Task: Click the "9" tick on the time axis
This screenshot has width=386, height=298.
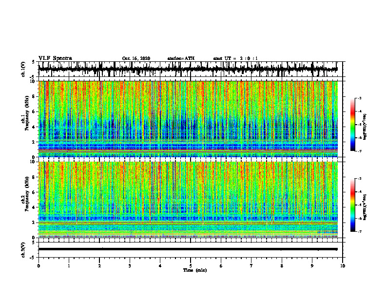Action: pyautogui.click(x=312, y=266)
